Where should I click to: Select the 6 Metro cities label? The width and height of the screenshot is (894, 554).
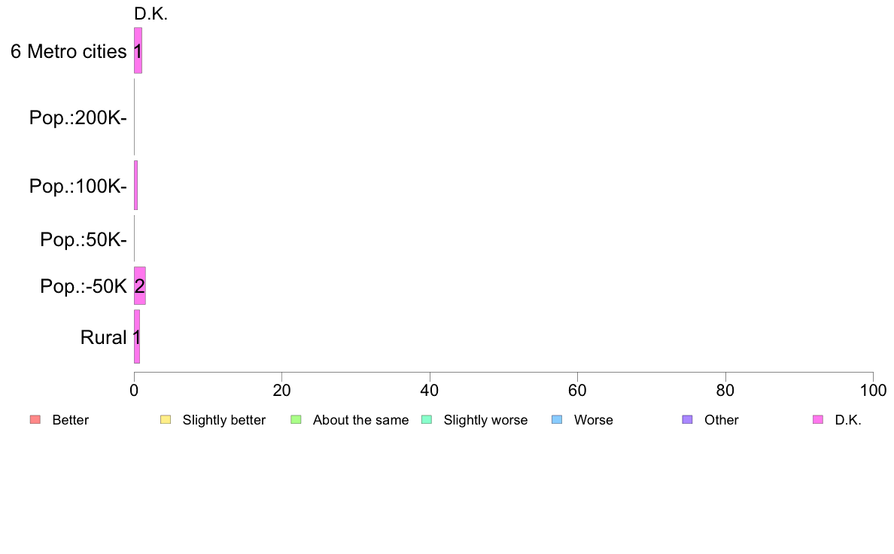[x=68, y=51]
